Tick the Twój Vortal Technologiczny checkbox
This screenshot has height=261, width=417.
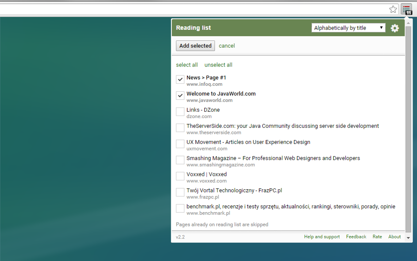(180, 192)
